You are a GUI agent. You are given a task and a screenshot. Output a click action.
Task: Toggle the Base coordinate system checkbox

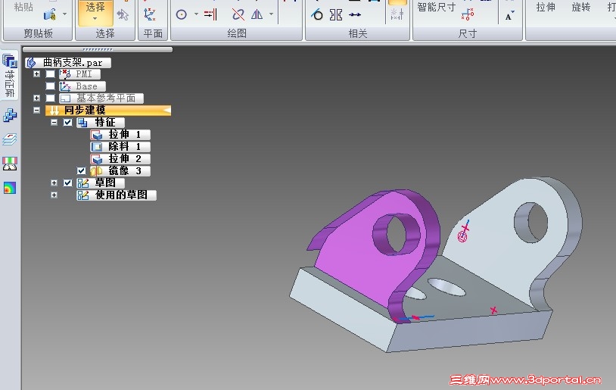[x=50, y=86]
